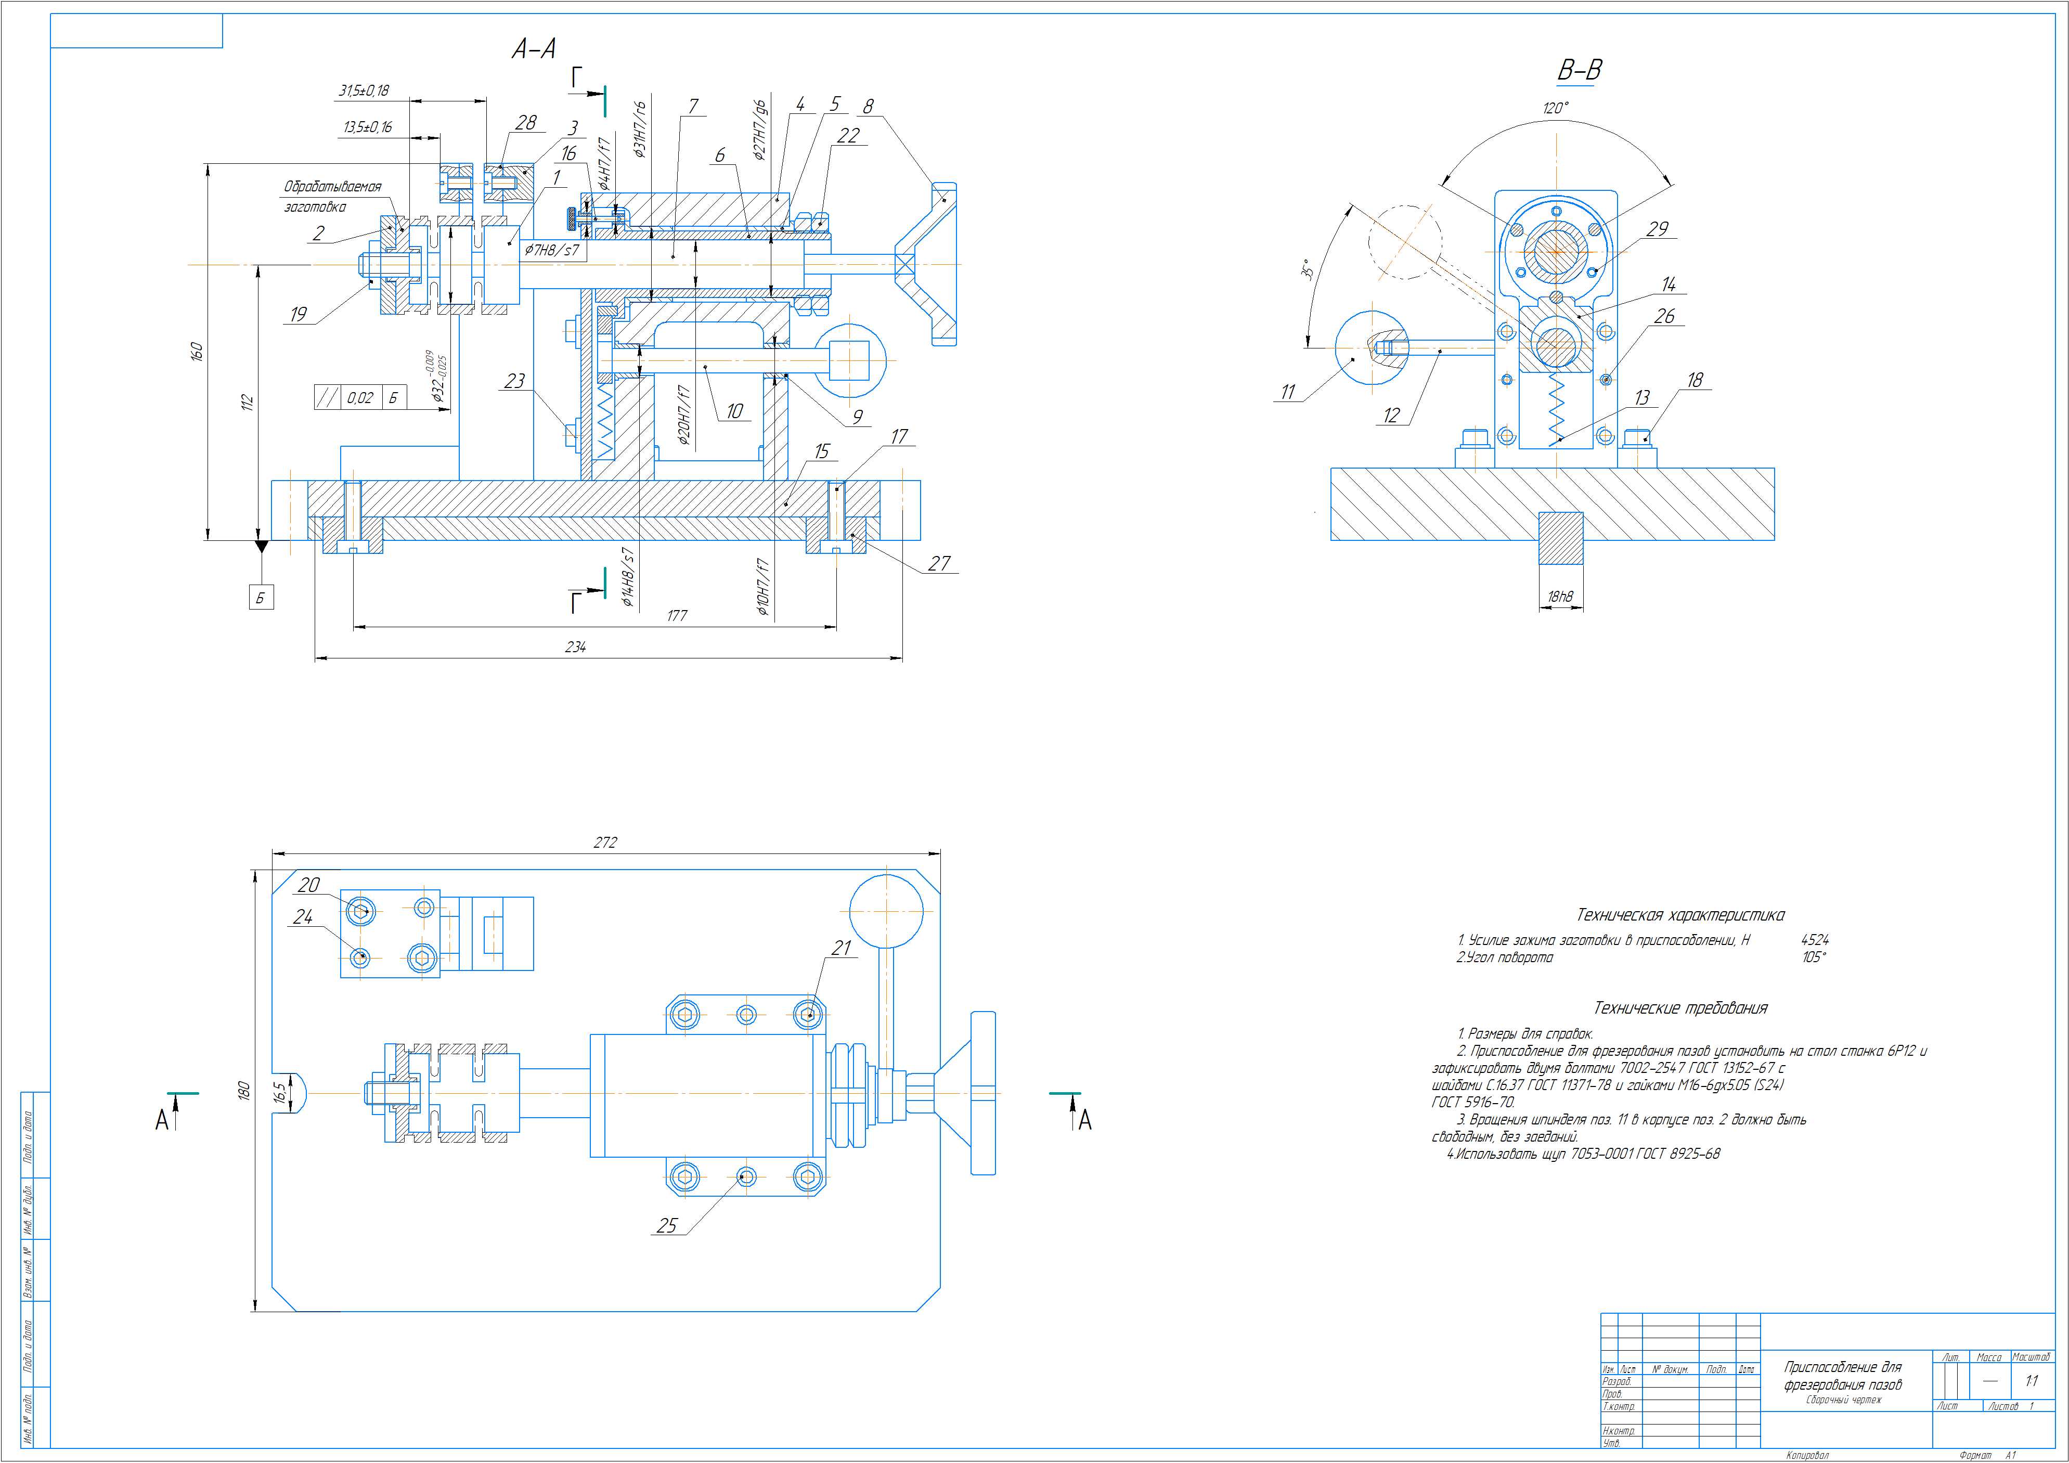Click the 'Обрабатываемая заготовка' label

pos(332,197)
